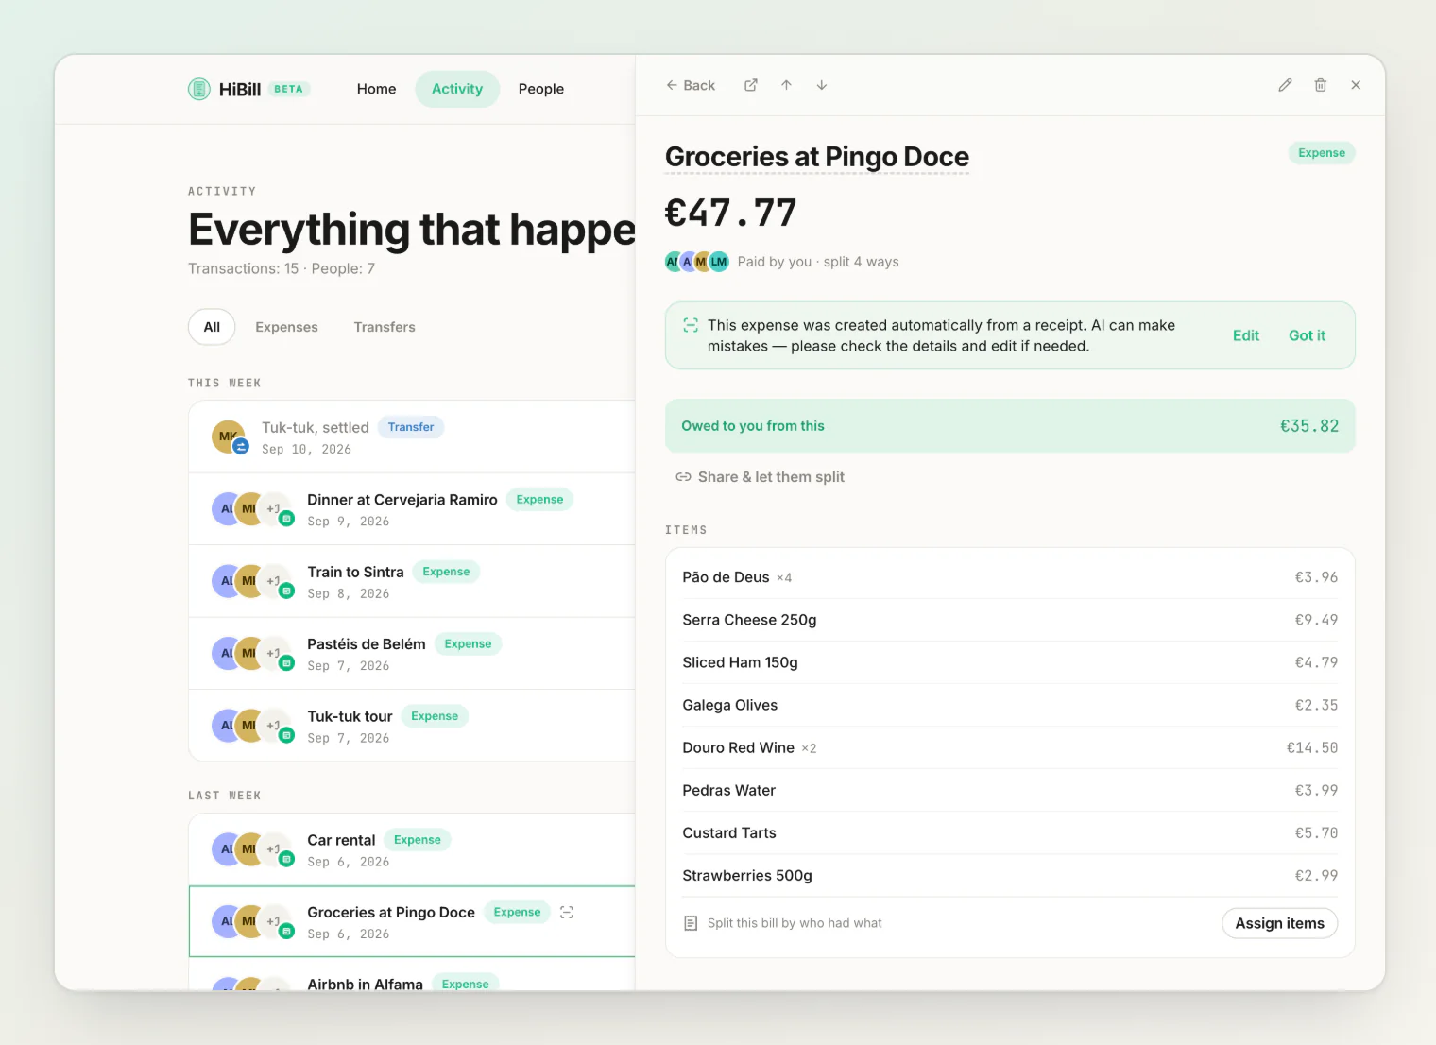Go to previous transaction with up arrow
1436x1045 pixels.
(786, 85)
